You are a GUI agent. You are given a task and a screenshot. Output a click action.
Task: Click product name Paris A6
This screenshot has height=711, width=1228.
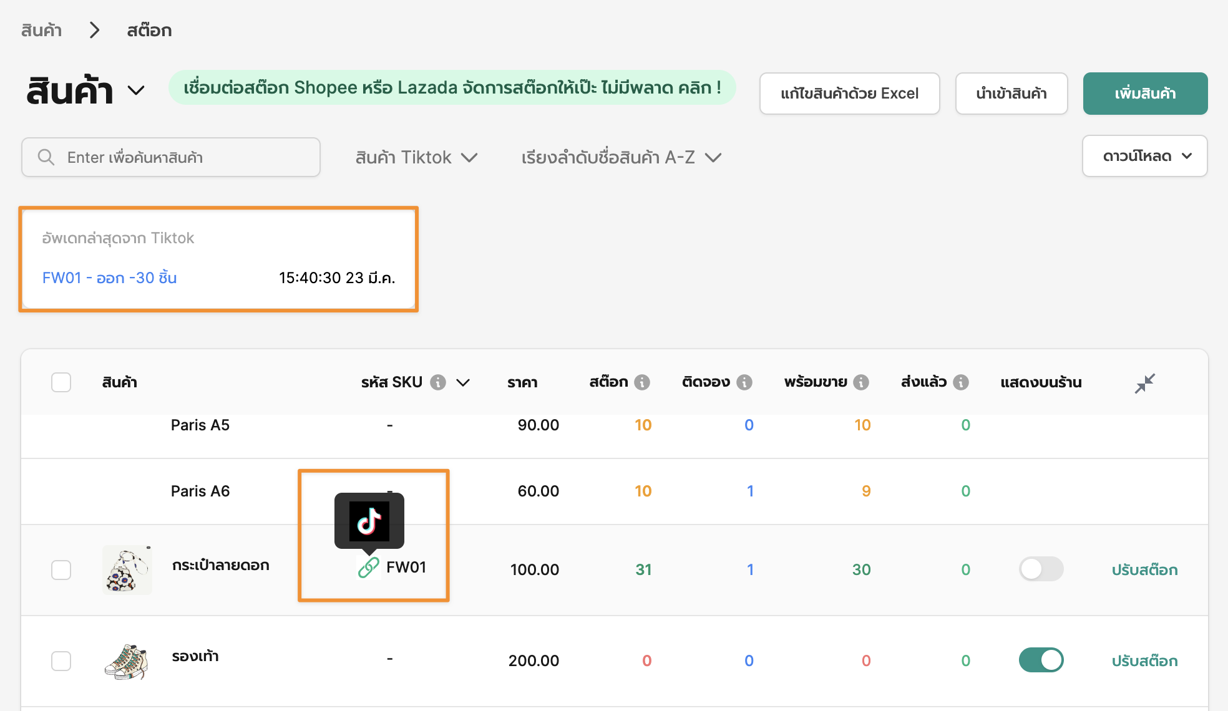pos(200,491)
